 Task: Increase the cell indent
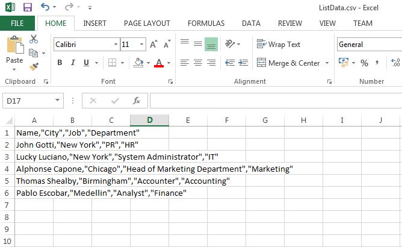coord(243,63)
